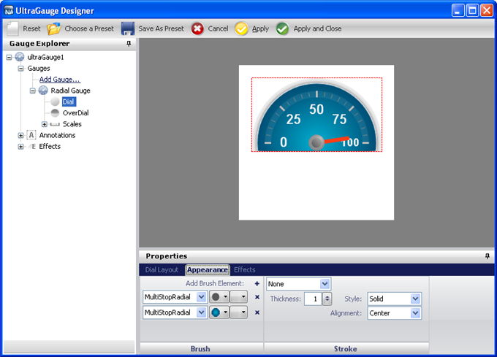Viewport: 497px width, 357px height.
Task: Open the Alignment dropdown showing Center
Action: click(415, 313)
